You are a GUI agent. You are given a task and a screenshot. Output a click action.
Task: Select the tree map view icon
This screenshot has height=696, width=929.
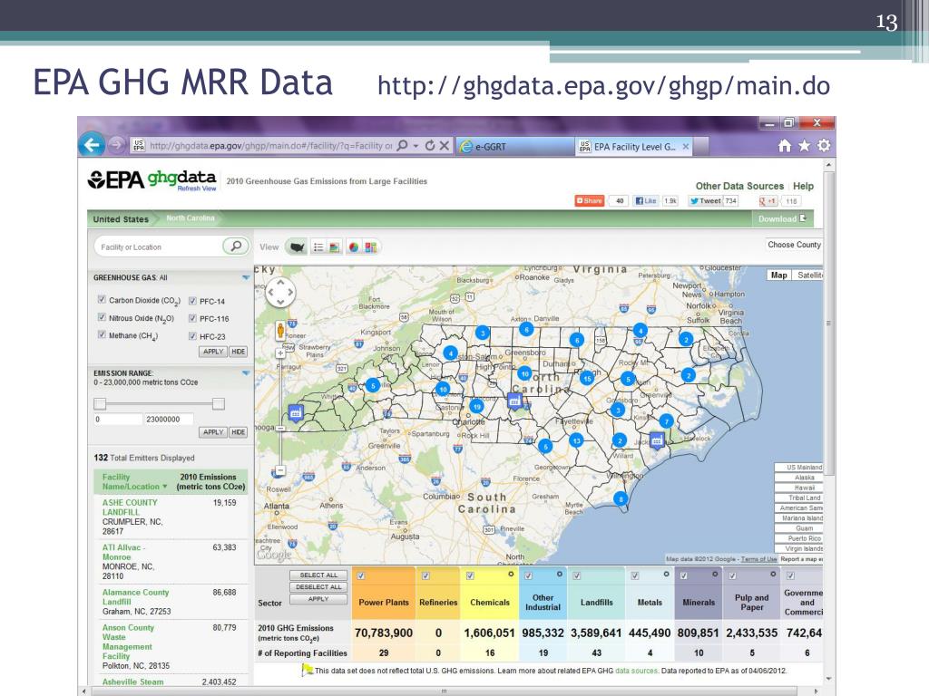point(371,247)
